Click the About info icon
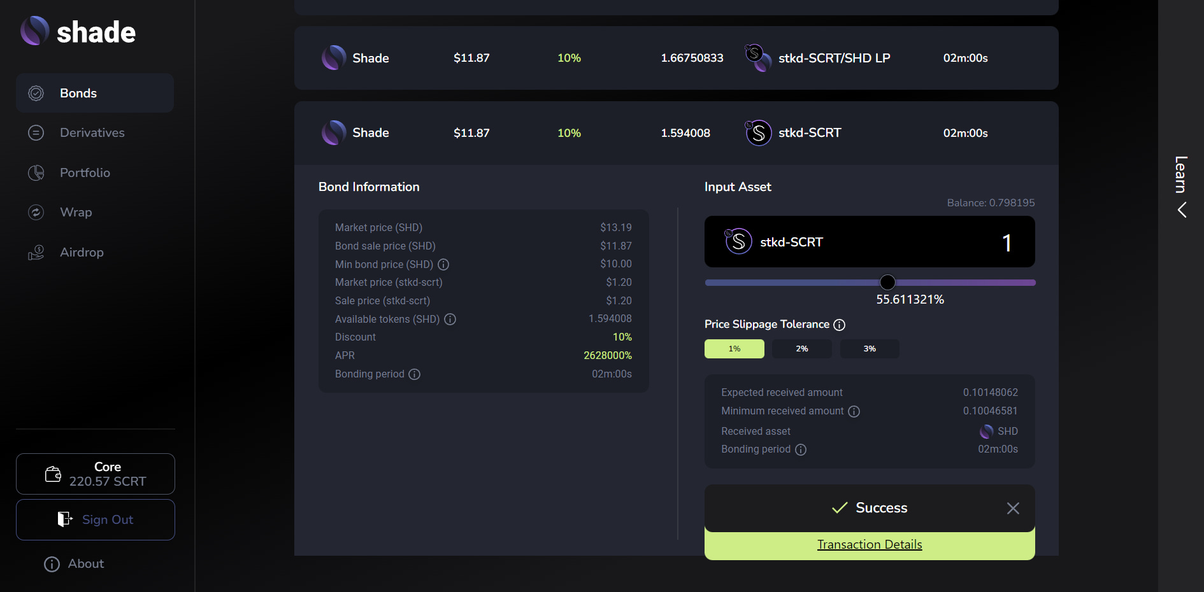1204x592 pixels. pyautogui.click(x=52, y=564)
